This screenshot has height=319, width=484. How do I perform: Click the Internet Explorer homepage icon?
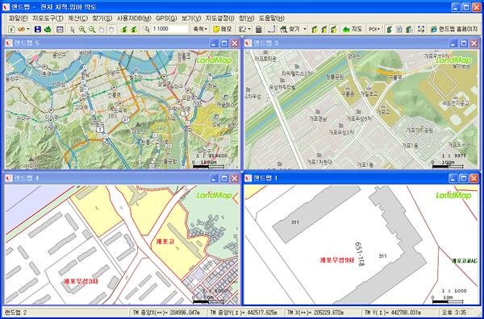[x=434, y=29]
